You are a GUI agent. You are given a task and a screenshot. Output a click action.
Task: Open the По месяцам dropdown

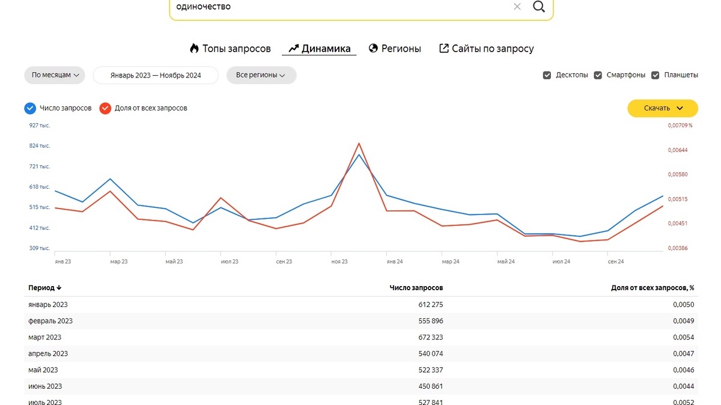[x=55, y=75]
